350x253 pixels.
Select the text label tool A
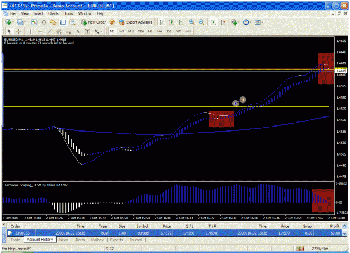click(x=78, y=31)
